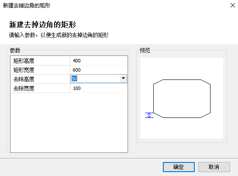
Task: Click the blue dimension marker icon in preview
Action: (x=149, y=115)
